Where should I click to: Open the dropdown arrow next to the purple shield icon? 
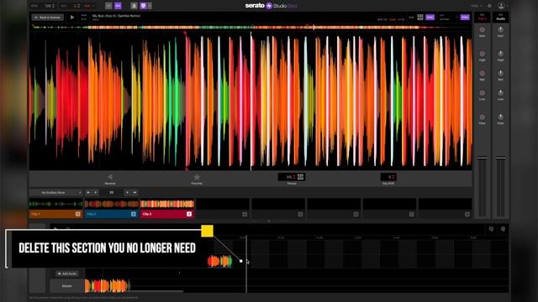[x=150, y=6]
